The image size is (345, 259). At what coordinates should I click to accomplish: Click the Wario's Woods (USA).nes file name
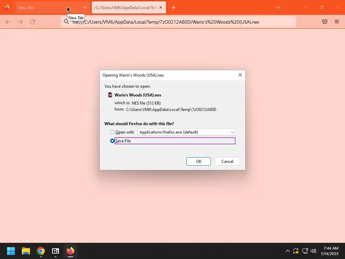pyautogui.click(x=138, y=95)
